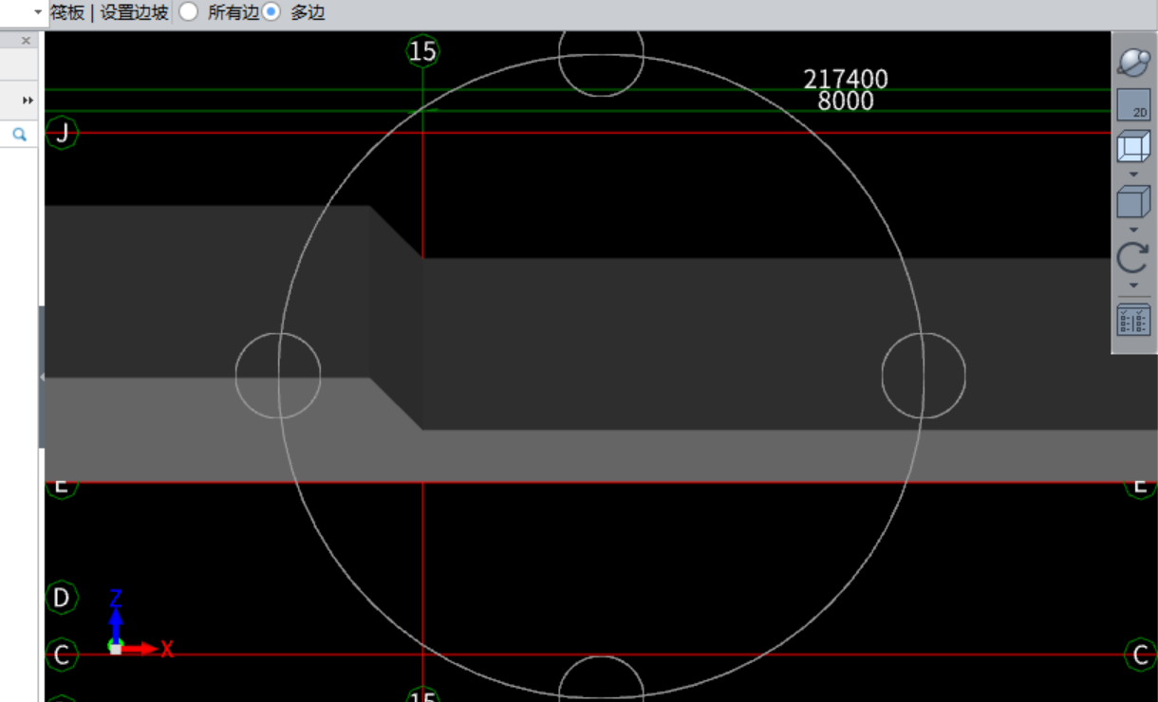Click axis label C on right side
Screen dimensions: 1158x702
click(1141, 654)
